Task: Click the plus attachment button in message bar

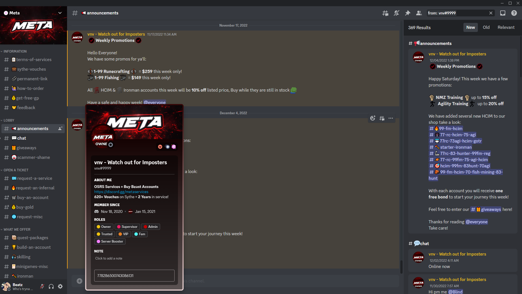Action: (80, 281)
